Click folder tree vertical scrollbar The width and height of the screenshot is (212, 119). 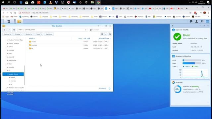click(25, 75)
